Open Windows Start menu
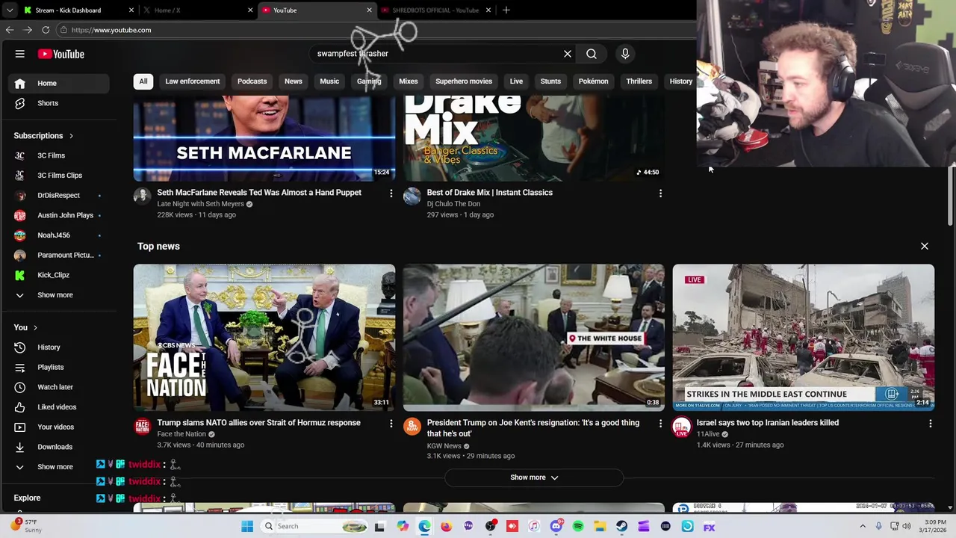Screen dimensions: 956x538 [x=247, y=526]
